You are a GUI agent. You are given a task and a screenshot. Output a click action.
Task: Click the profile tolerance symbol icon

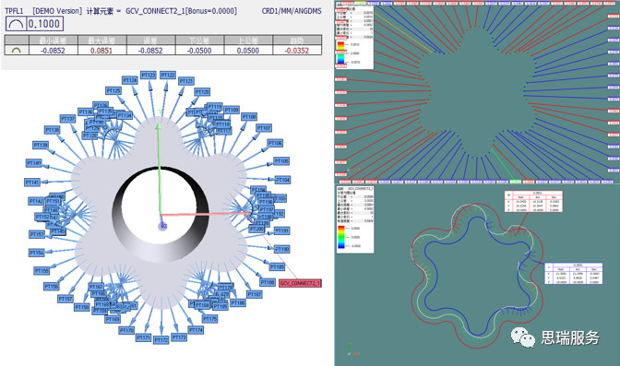[16, 24]
